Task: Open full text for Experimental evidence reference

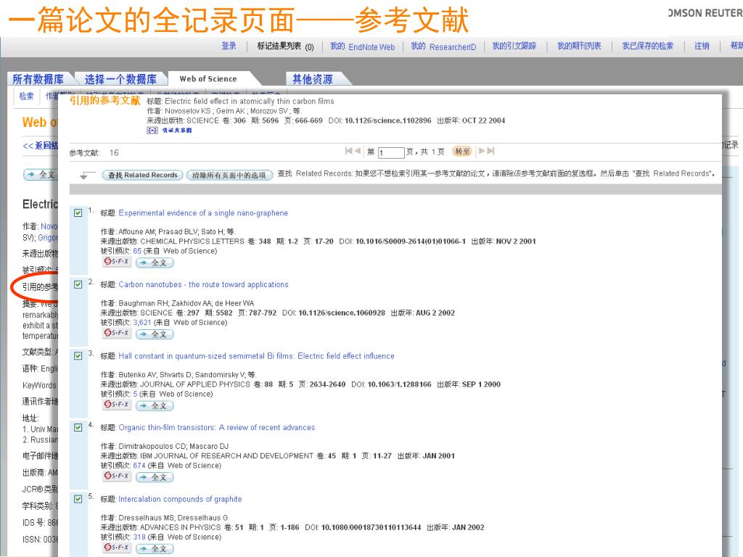Action: pyautogui.click(x=155, y=263)
